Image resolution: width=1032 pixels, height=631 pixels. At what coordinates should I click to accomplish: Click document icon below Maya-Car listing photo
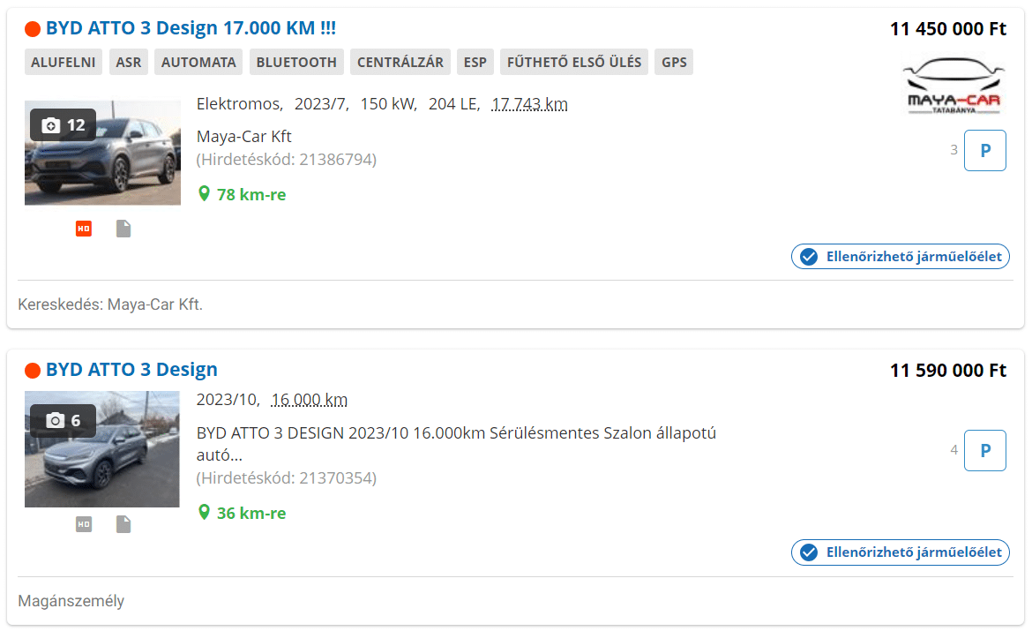click(123, 229)
